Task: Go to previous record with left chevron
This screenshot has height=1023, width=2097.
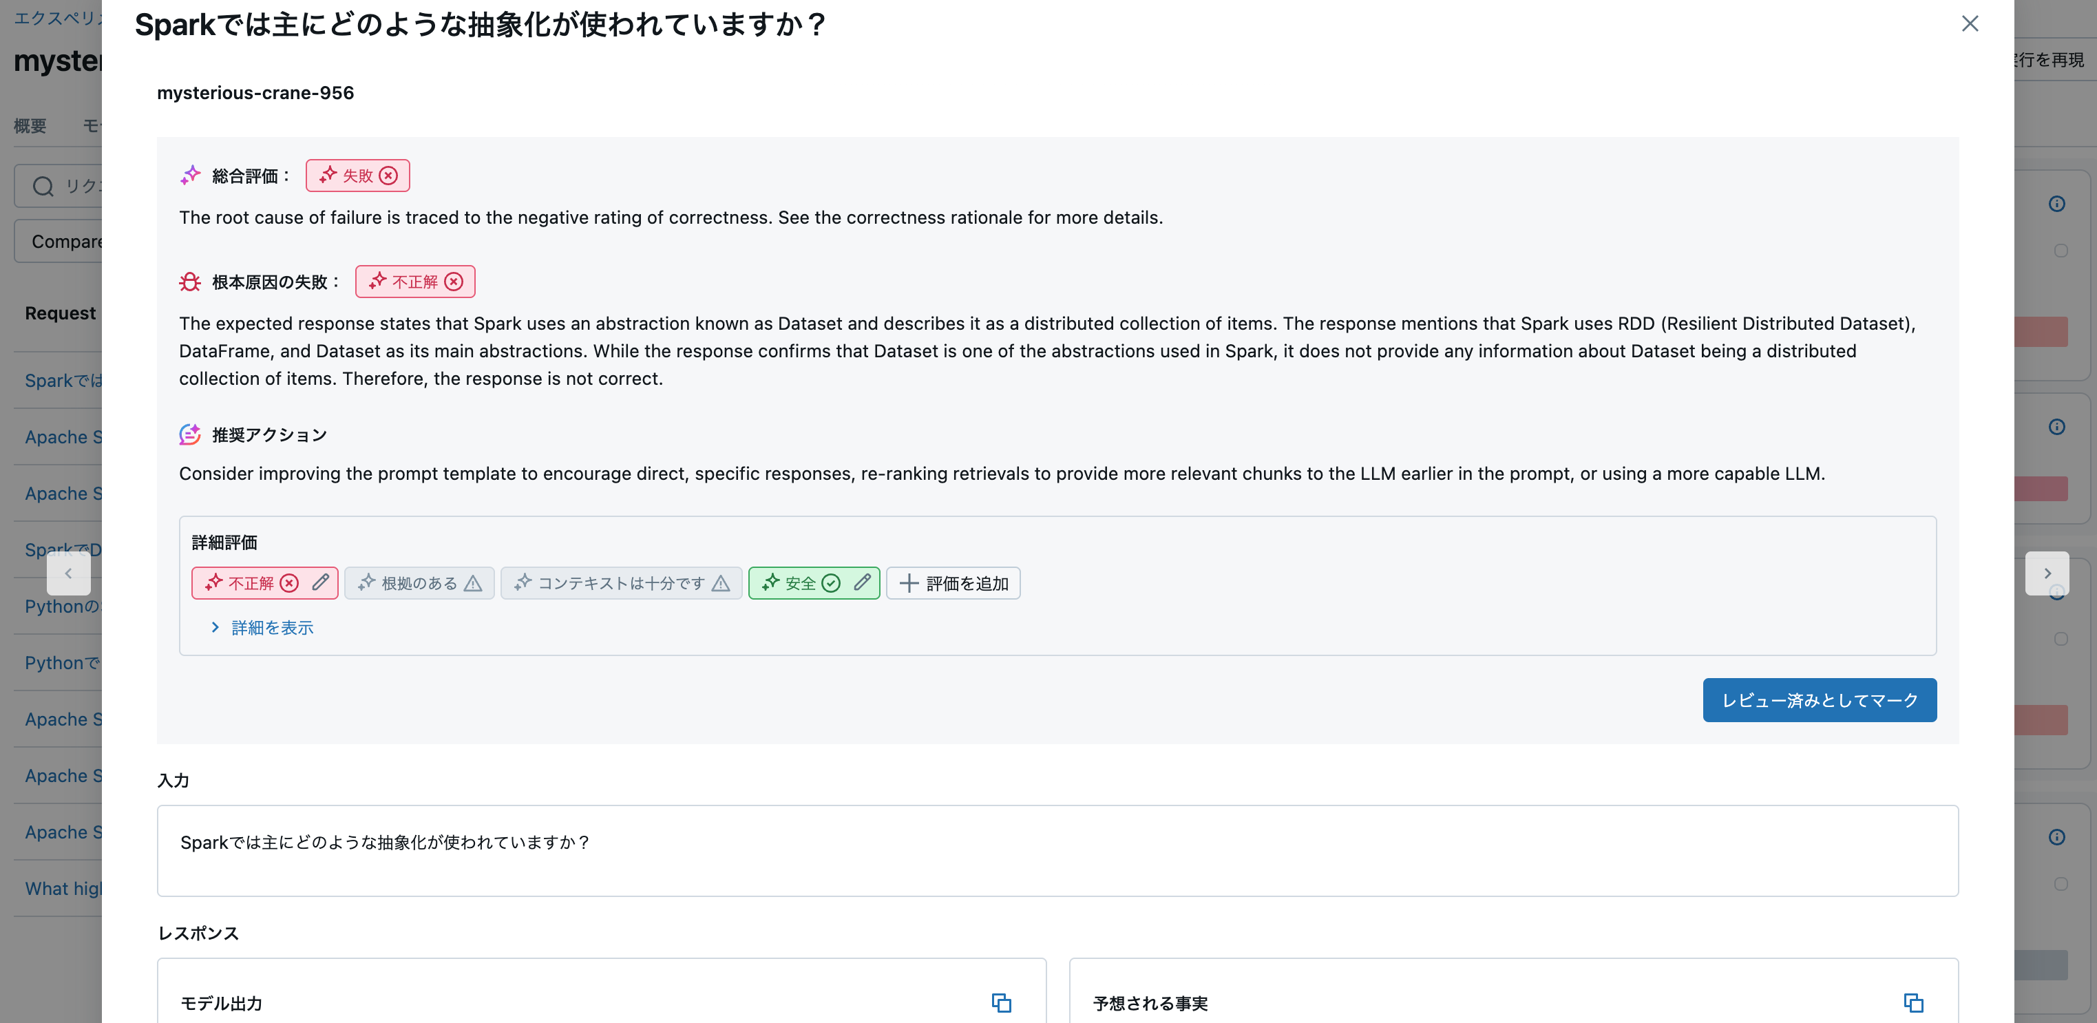Action: pos(70,573)
